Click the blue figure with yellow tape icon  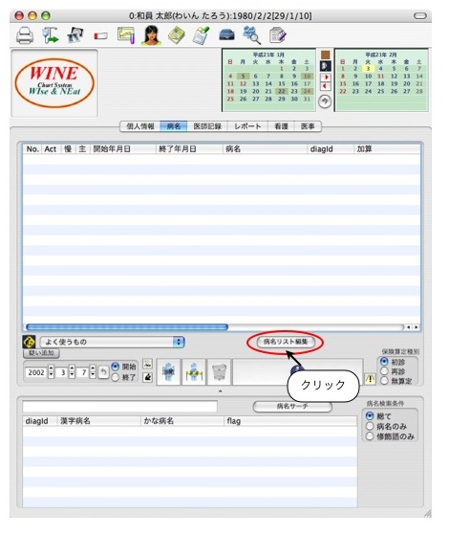coord(194,372)
